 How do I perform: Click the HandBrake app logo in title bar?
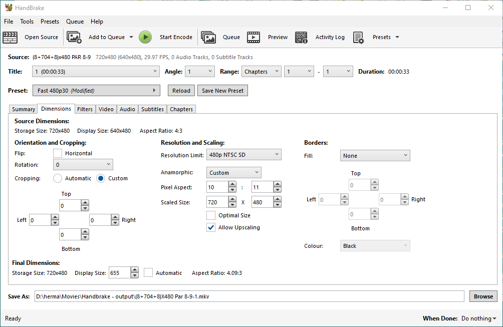pyautogui.click(x=9, y=8)
